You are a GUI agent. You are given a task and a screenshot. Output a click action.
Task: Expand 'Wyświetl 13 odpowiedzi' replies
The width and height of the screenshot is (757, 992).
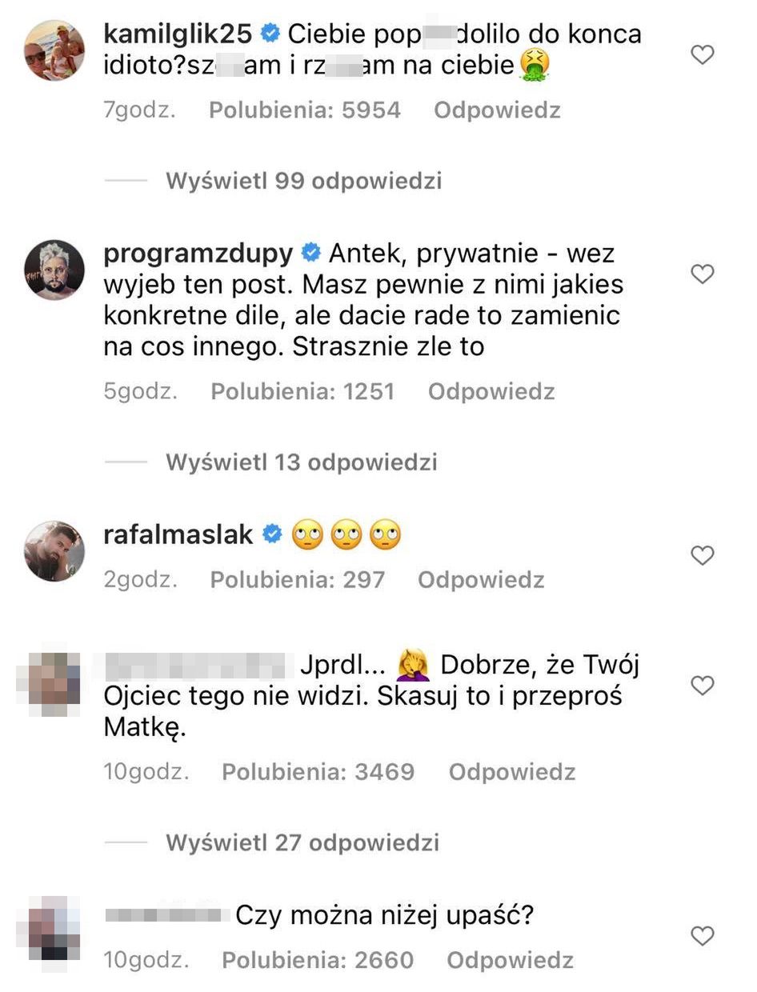click(301, 462)
